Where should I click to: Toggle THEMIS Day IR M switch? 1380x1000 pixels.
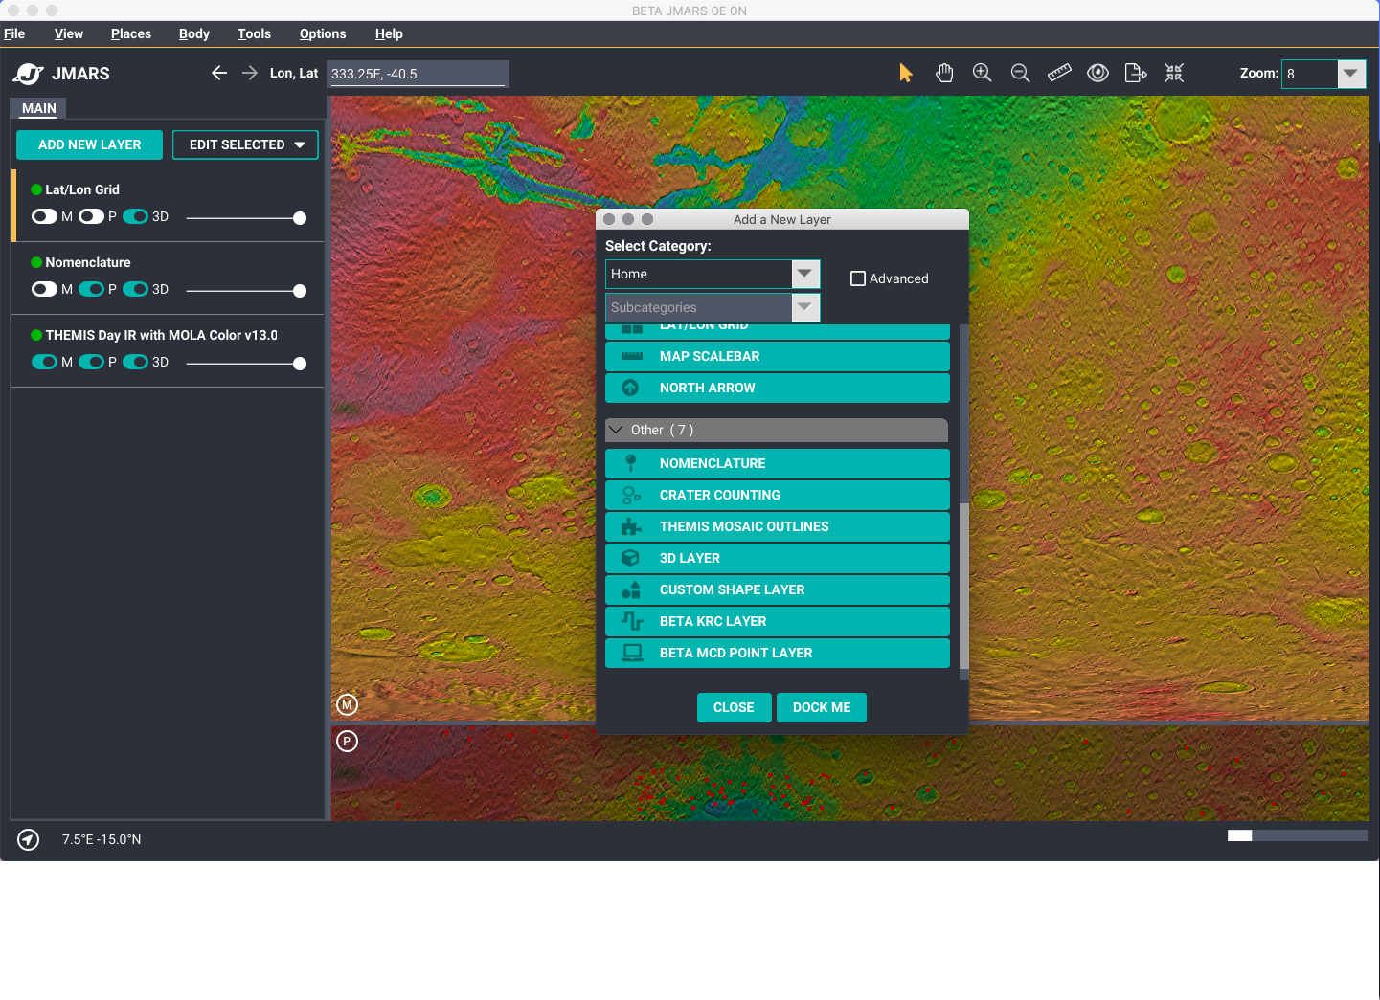coord(44,362)
